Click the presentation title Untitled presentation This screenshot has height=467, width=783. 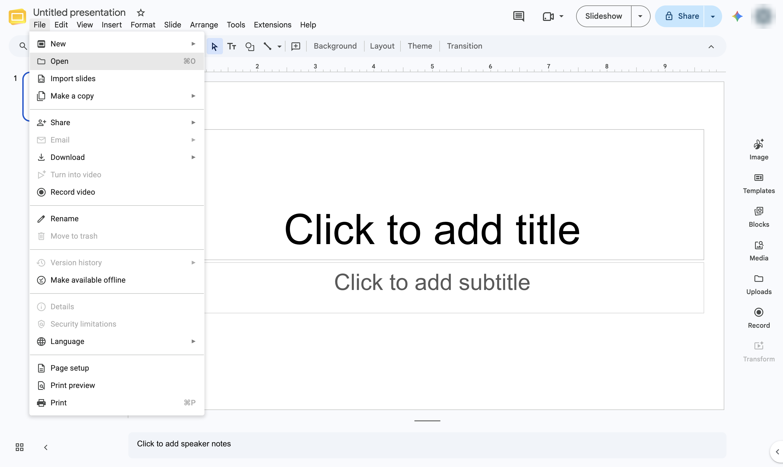[x=79, y=12]
